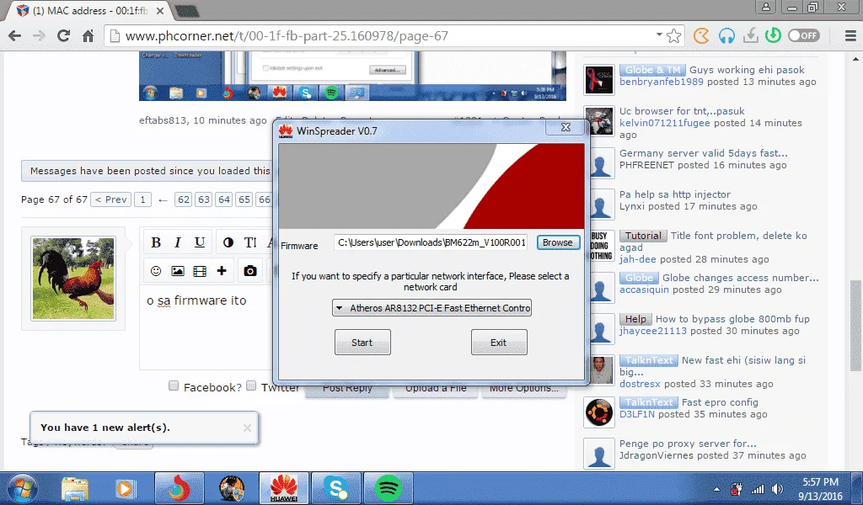The height and width of the screenshot is (505, 863).
Task: Click the camera icon in editor toolbar
Action: pos(250,271)
